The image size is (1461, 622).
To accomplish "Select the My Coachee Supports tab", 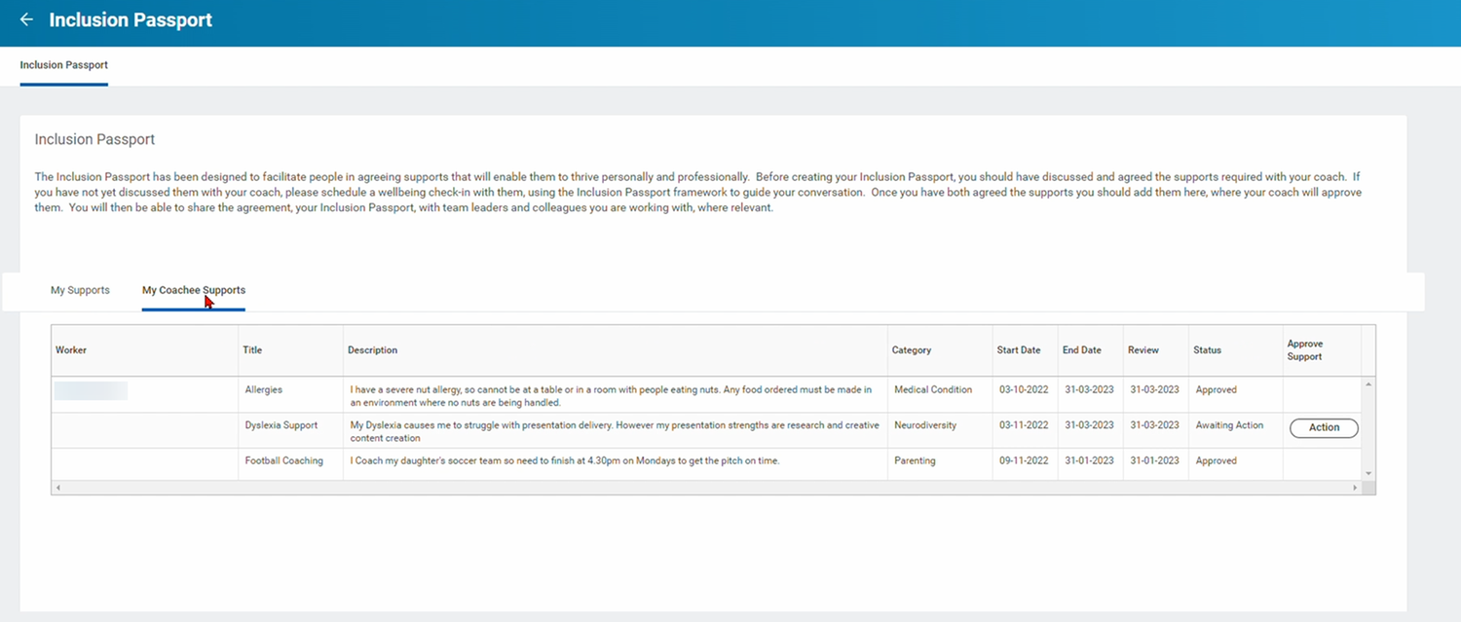I will 193,289.
